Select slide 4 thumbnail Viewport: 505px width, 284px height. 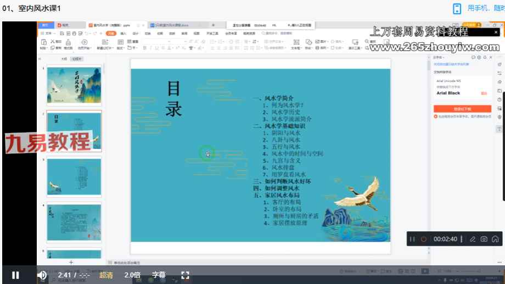[74, 222]
